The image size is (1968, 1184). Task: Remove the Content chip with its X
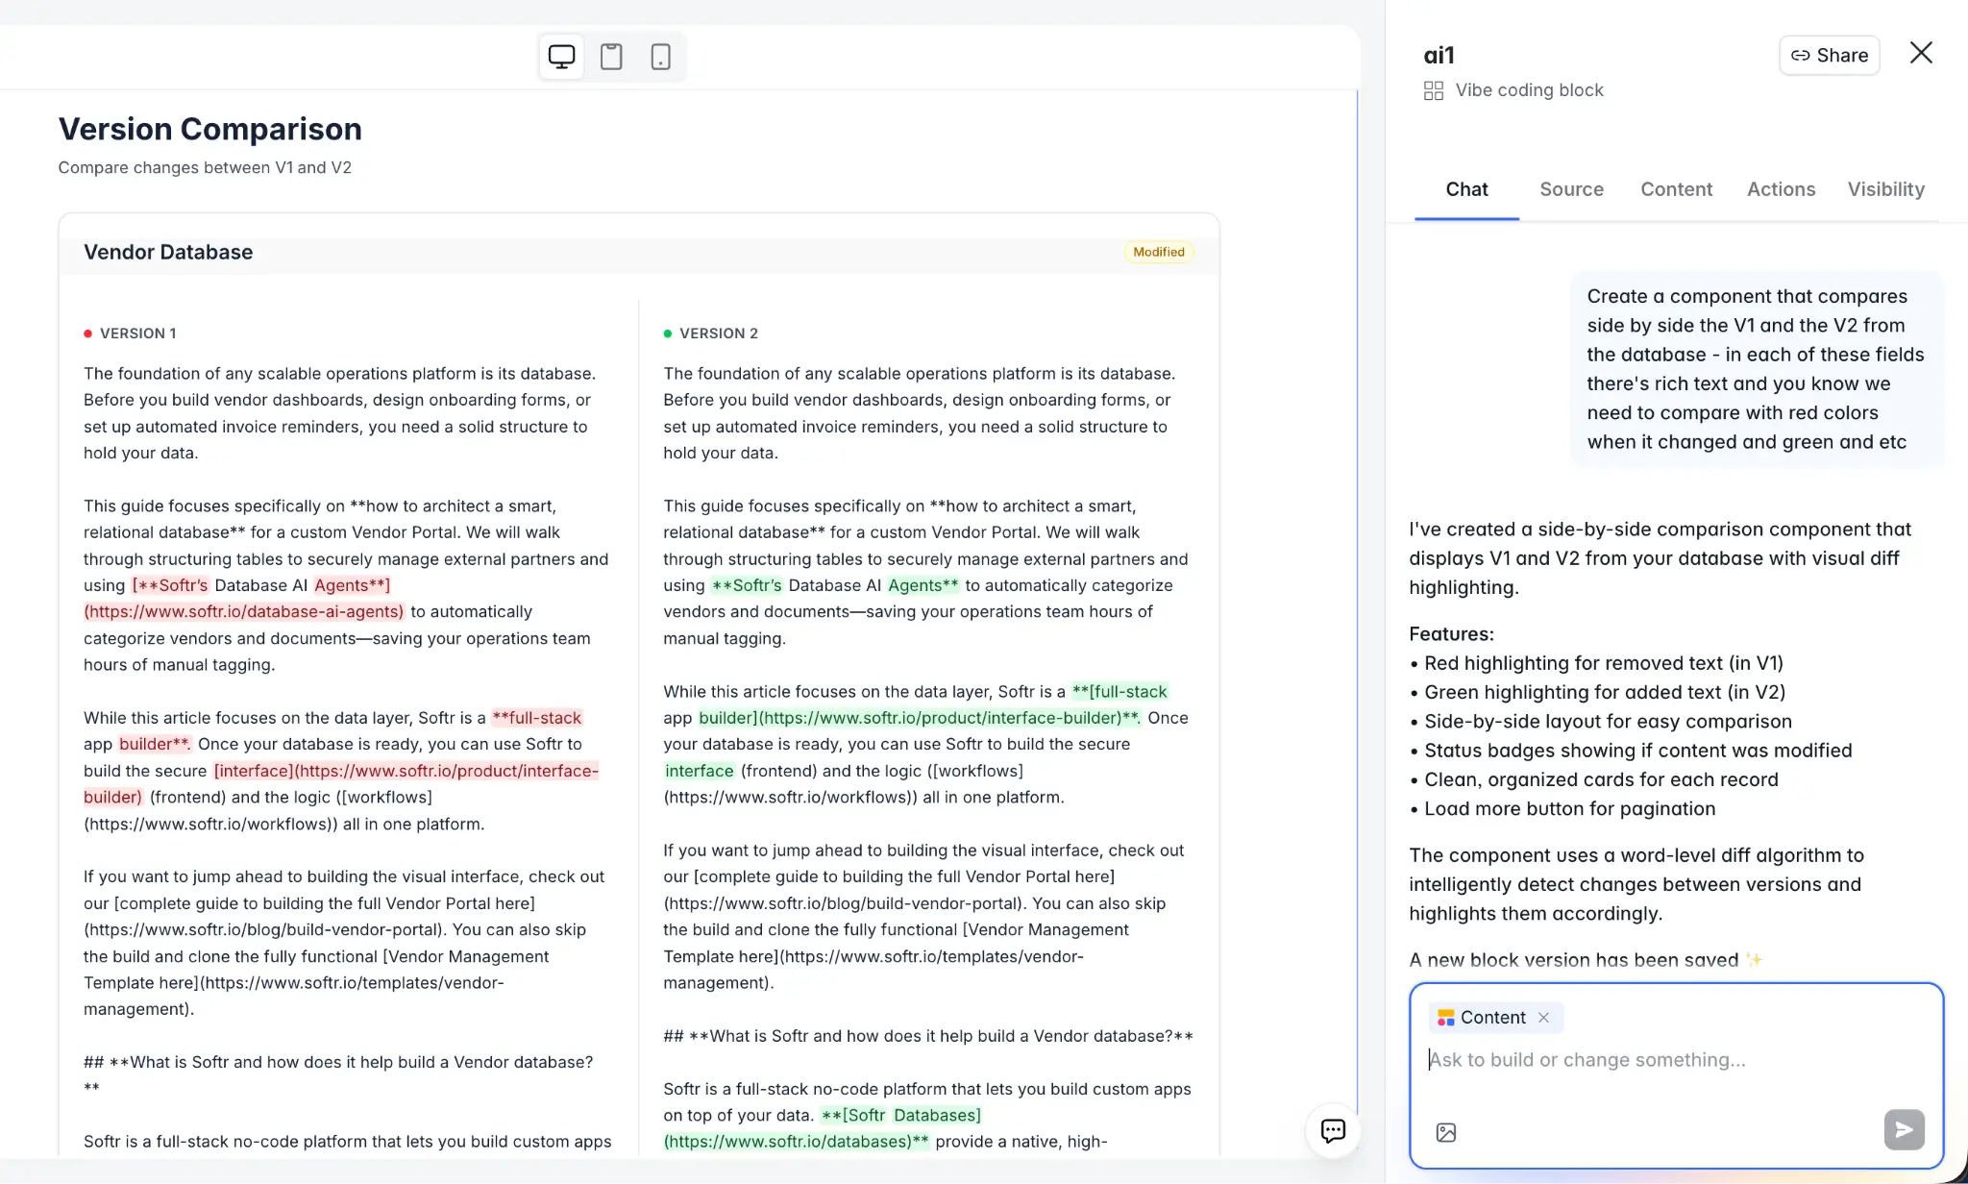pos(1545,1018)
